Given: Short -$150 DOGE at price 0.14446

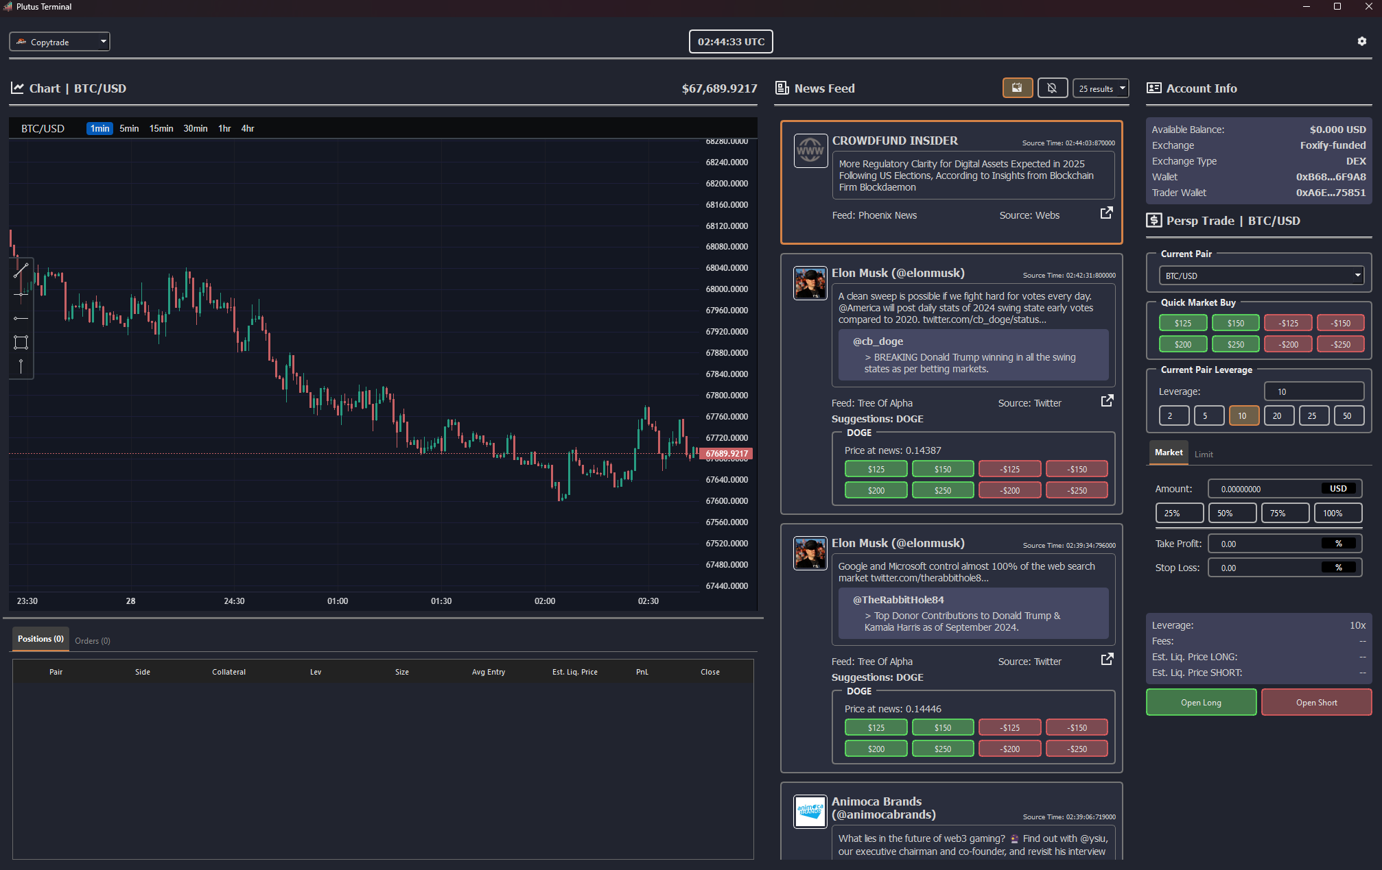Looking at the screenshot, I should (x=1077, y=727).
